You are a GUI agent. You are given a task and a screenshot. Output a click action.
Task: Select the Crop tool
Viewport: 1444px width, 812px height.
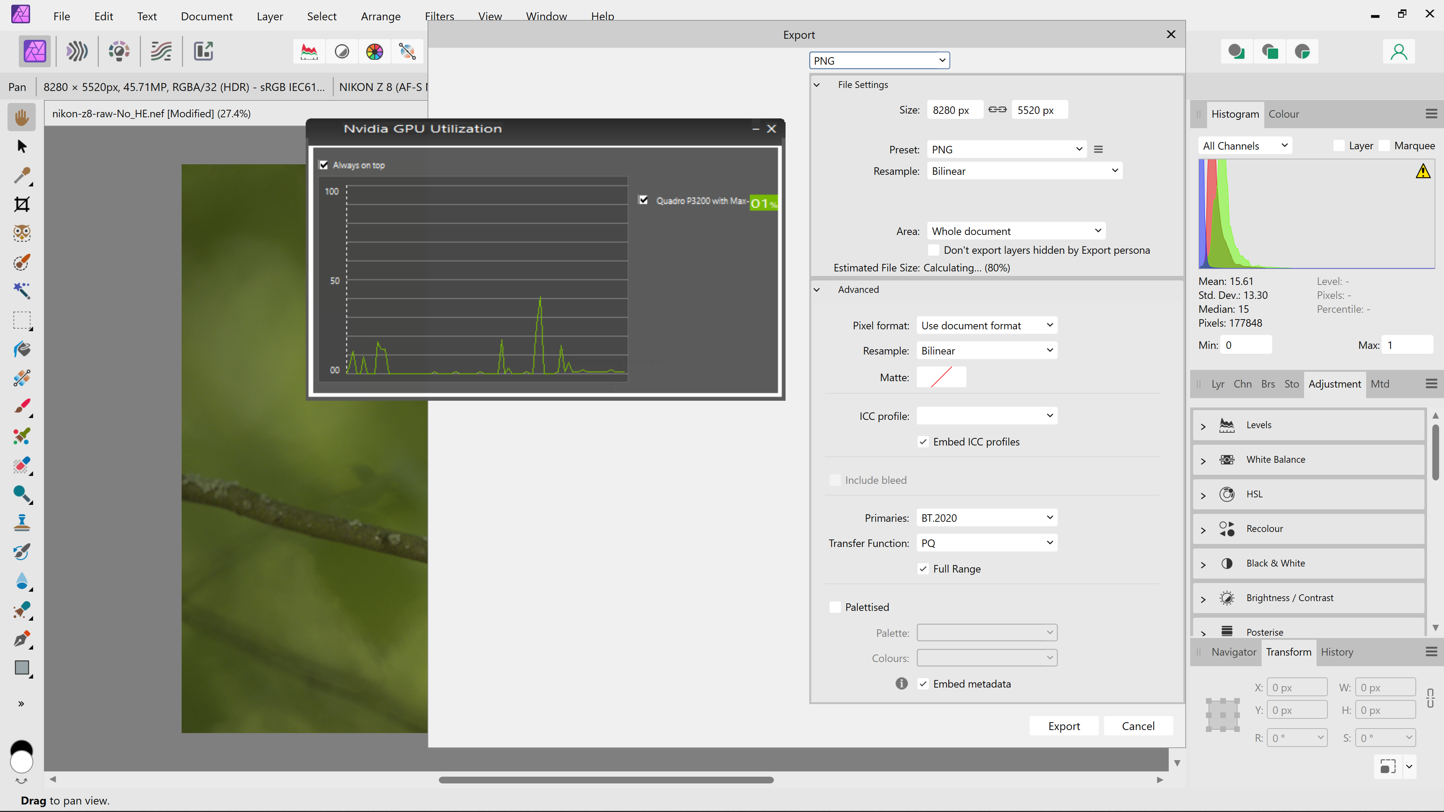click(22, 205)
